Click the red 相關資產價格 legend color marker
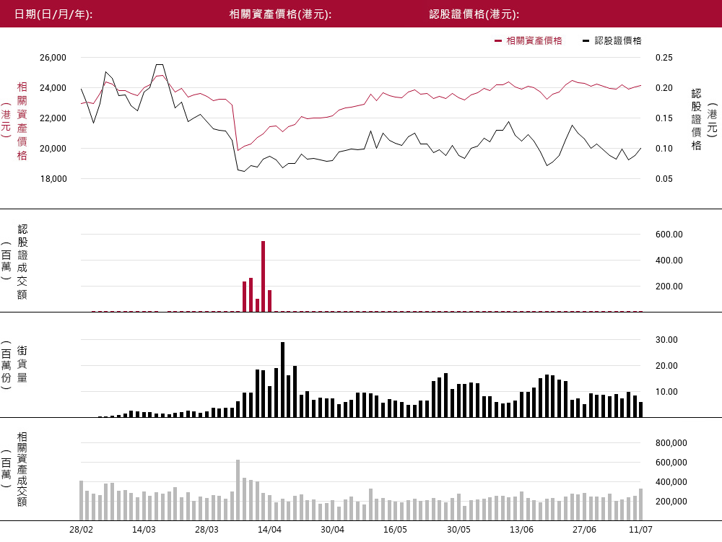 tap(497, 41)
